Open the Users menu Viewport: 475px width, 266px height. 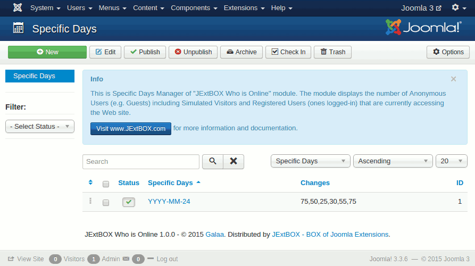click(x=79, y=8)
